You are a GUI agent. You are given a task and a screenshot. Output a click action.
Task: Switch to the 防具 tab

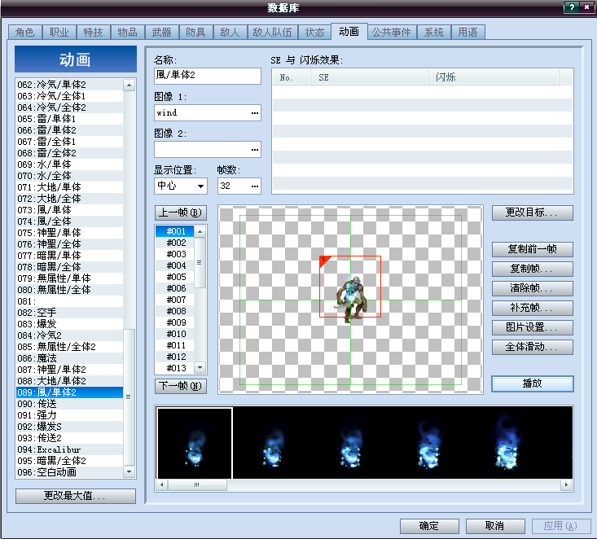195,33
